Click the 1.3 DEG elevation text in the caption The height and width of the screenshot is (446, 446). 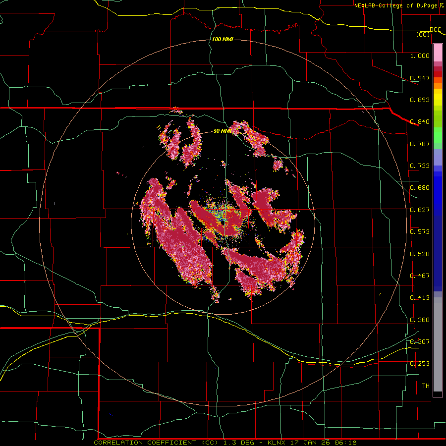click(238, 443)
